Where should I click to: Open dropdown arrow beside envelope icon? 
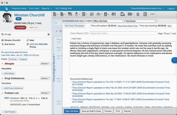[x=133, y=14]
